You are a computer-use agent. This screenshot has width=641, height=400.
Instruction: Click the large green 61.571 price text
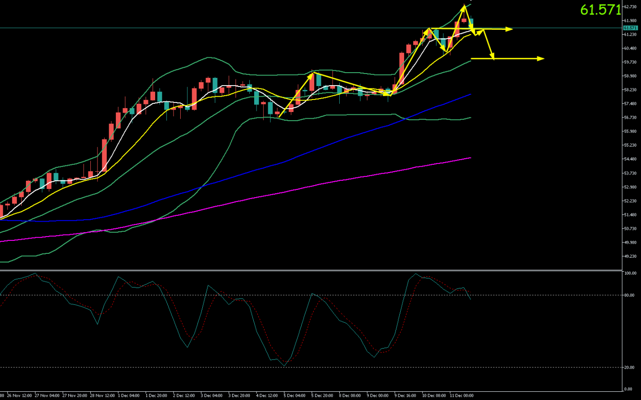[600, 10]
